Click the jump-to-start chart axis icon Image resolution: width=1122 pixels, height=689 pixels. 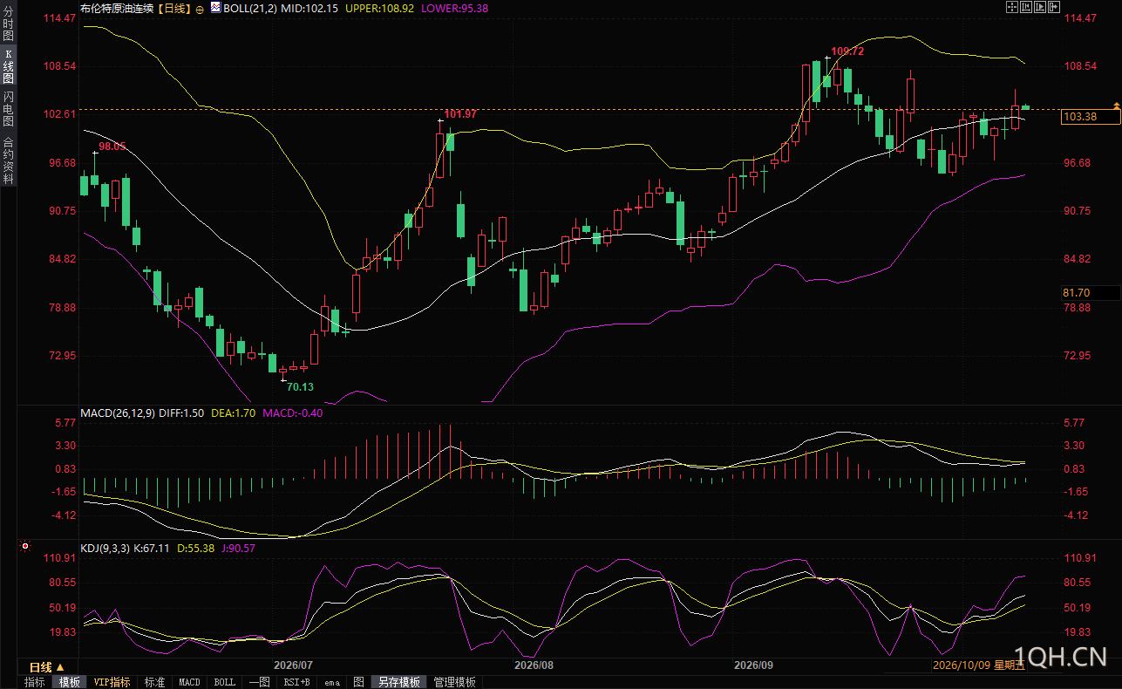[x=1026, y=7]
